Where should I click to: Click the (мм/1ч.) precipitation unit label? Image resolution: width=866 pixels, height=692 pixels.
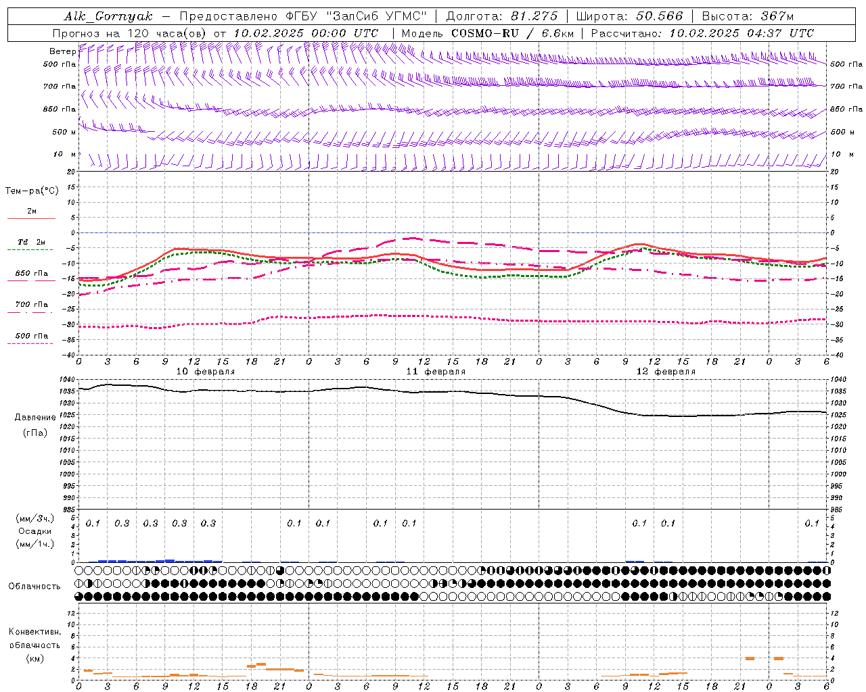pyautogui.click(x=35, y=544)
